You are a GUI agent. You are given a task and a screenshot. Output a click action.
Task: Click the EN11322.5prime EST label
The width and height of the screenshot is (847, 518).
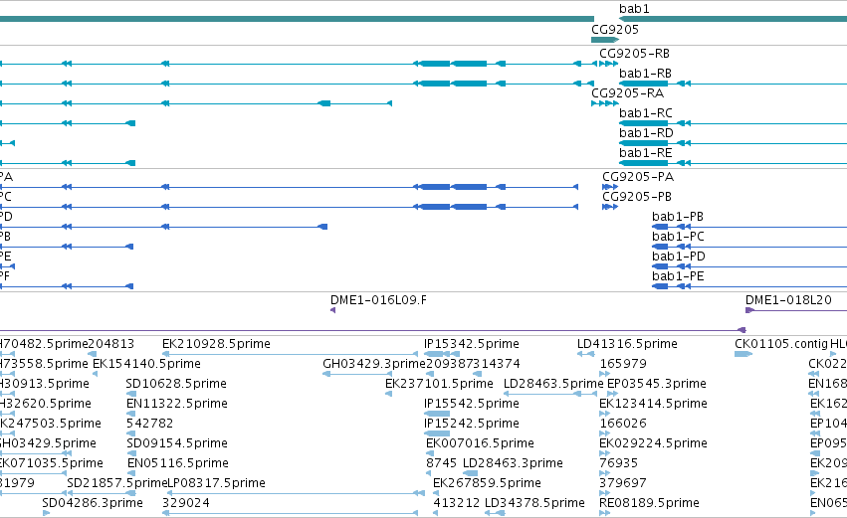[x=176, y=404]
